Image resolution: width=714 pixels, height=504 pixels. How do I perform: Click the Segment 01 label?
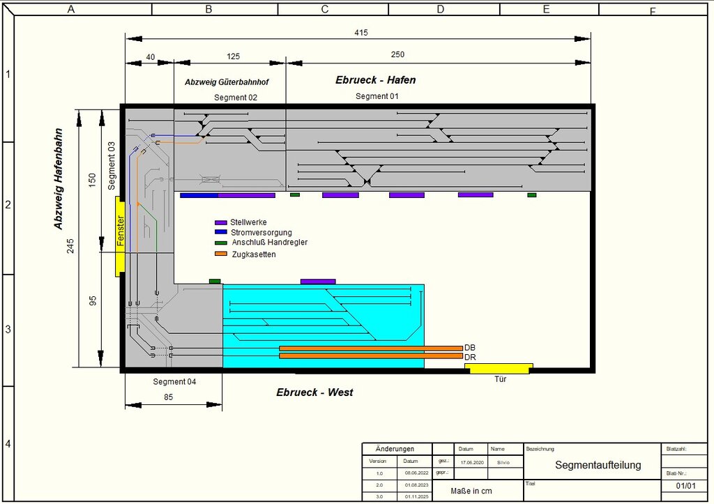(x=377, y=96)
